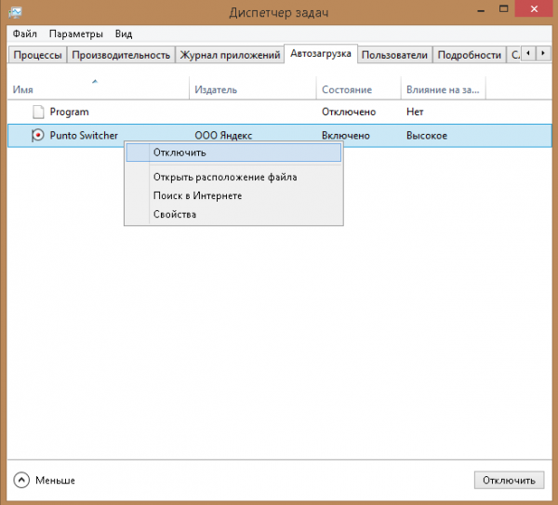Sort by the Влияние на за... column header

point(443,87)
